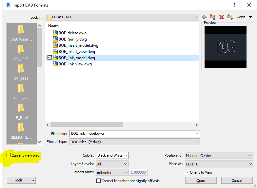257x188 pixels.
Task: Click the BOE_insert_model.dwg file icon
Action: coord(55,45)
